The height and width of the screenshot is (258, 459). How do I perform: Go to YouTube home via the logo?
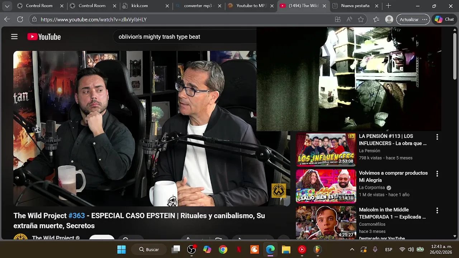point(44,37)
